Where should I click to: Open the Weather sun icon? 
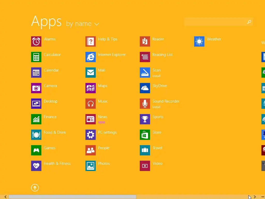click(199, 41)
